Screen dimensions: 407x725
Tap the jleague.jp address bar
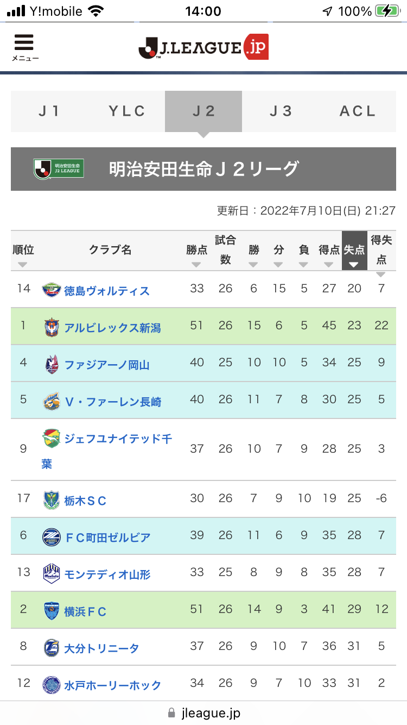203,712
